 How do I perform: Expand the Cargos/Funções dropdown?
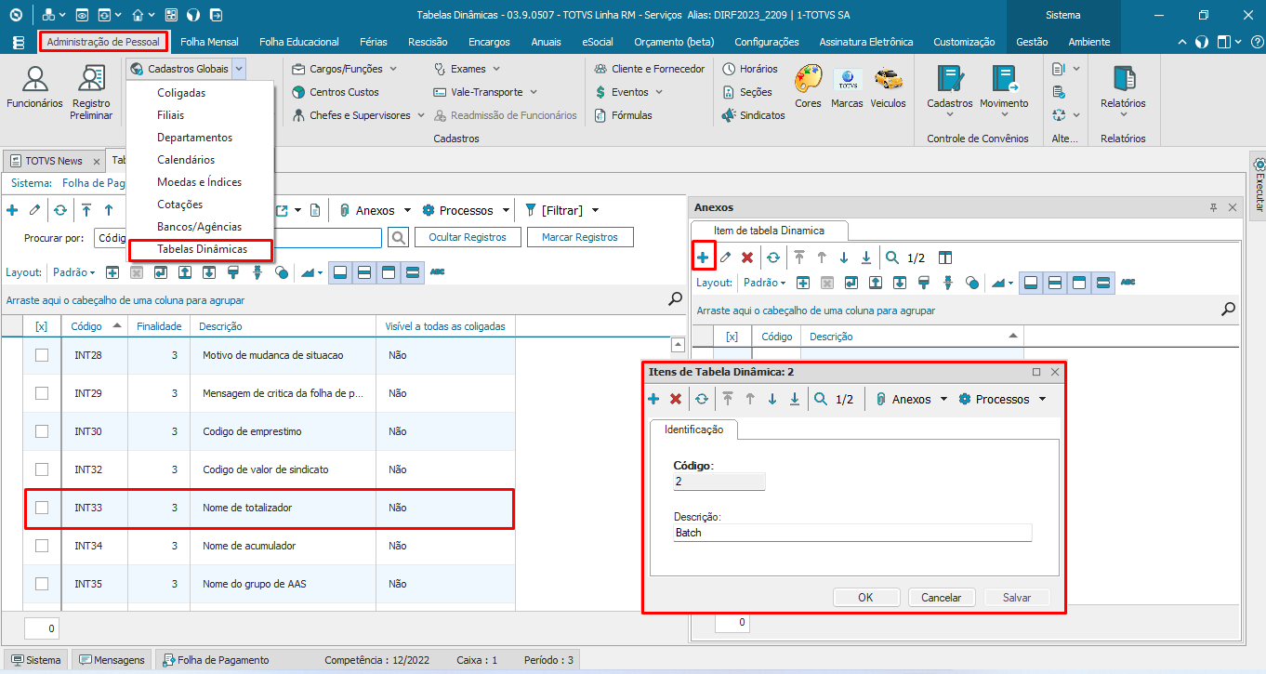(392, 69)
